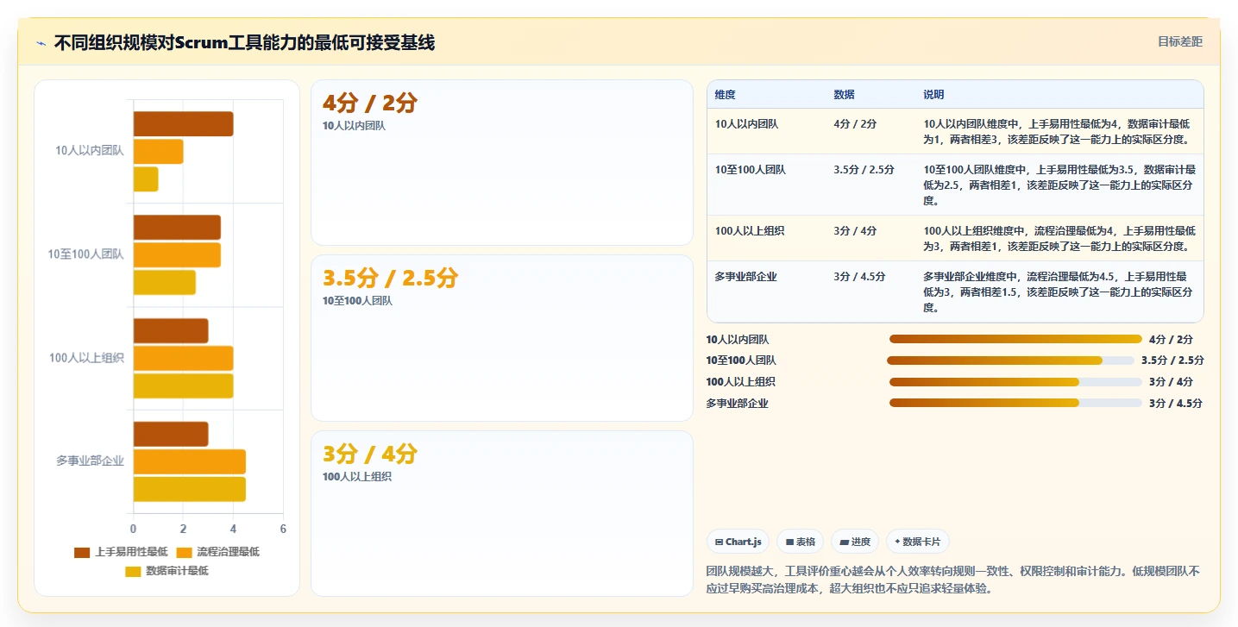Click the 目标差距 label in the header
Screen dimensions: 1238x627
tap(1179, 41)
